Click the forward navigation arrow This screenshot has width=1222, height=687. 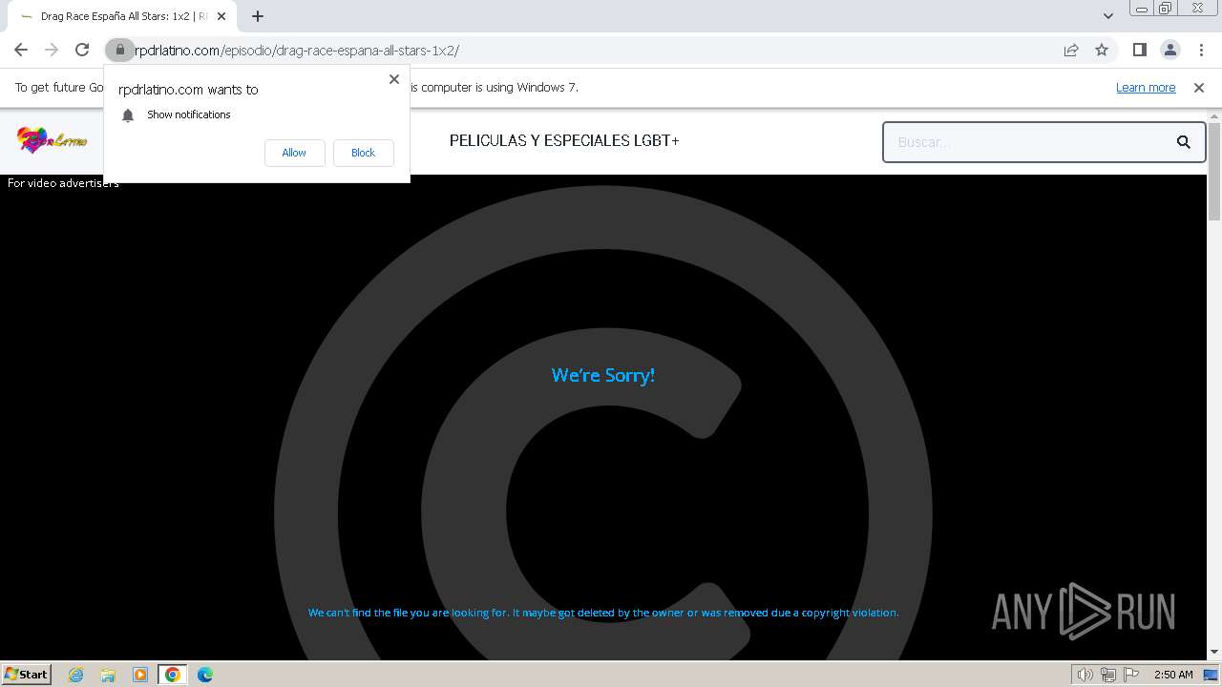pos(52,50)
